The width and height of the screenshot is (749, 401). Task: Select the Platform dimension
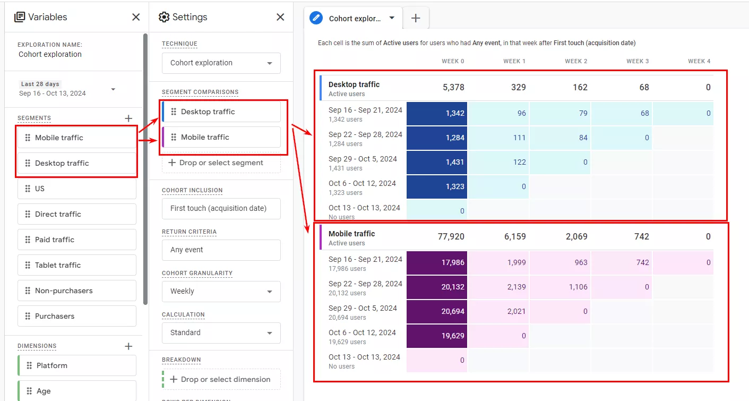[77, 365]
